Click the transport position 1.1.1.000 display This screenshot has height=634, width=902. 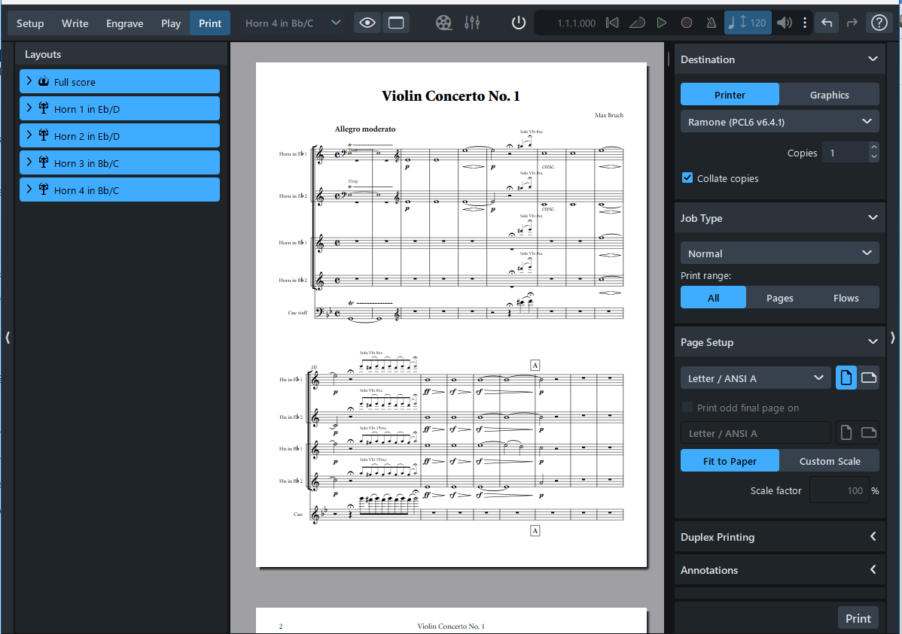pyautogui.click(x=576, y=23)
